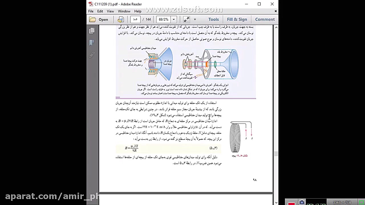Open the Page Thumbnails panel
This screenshot has height=205, width=365.
(92, 30)
